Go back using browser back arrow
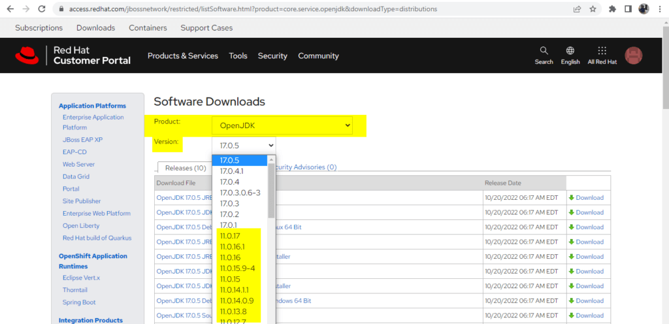669x324 pixels. [10, 8]
